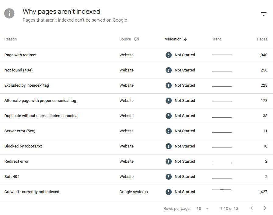This screenshot has width=273, height=215.
Task: Open the Rows per page dropdown
Action: point(203,208)
